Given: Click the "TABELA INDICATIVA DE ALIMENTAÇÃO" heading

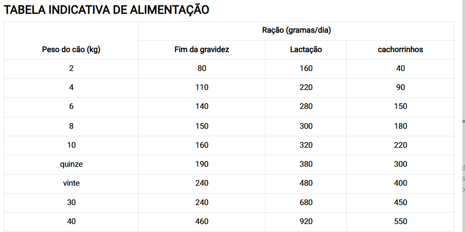Looking at the screenshot, I should point(106,10).
